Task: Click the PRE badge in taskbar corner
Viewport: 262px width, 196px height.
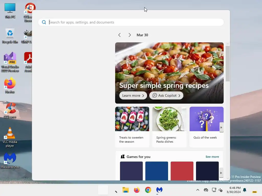Action: click(255, 192)
